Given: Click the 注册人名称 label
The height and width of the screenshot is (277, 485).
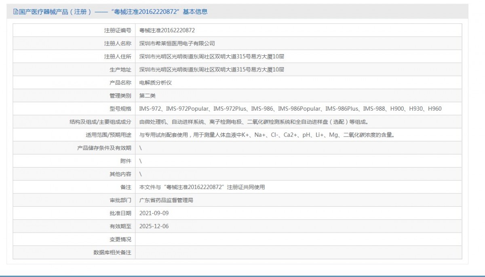Looking at the screenshot, I should (x=118, y=43).
